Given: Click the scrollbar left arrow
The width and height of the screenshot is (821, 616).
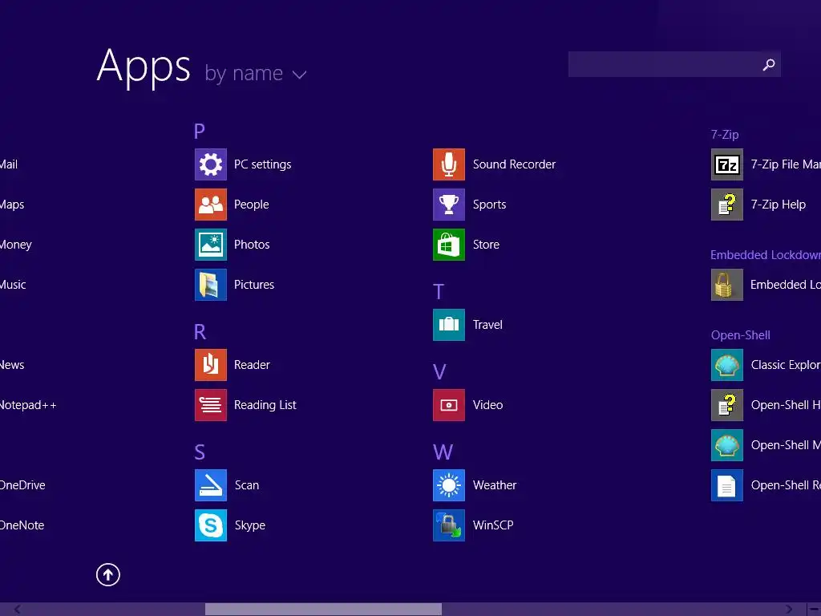Looking at the screenshot, I should coord(18,610).
